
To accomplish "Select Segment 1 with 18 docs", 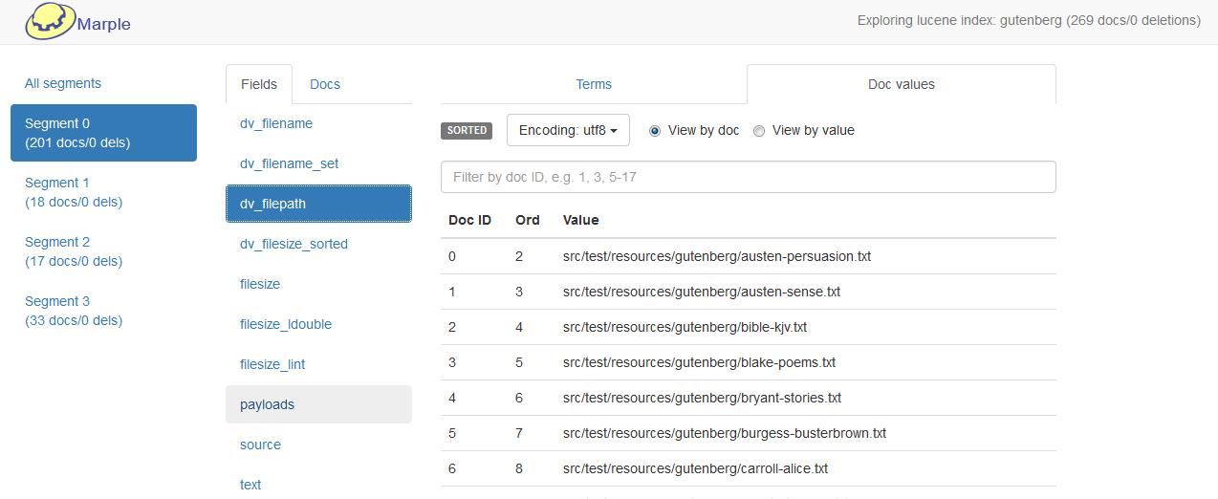I will [74, 192].
